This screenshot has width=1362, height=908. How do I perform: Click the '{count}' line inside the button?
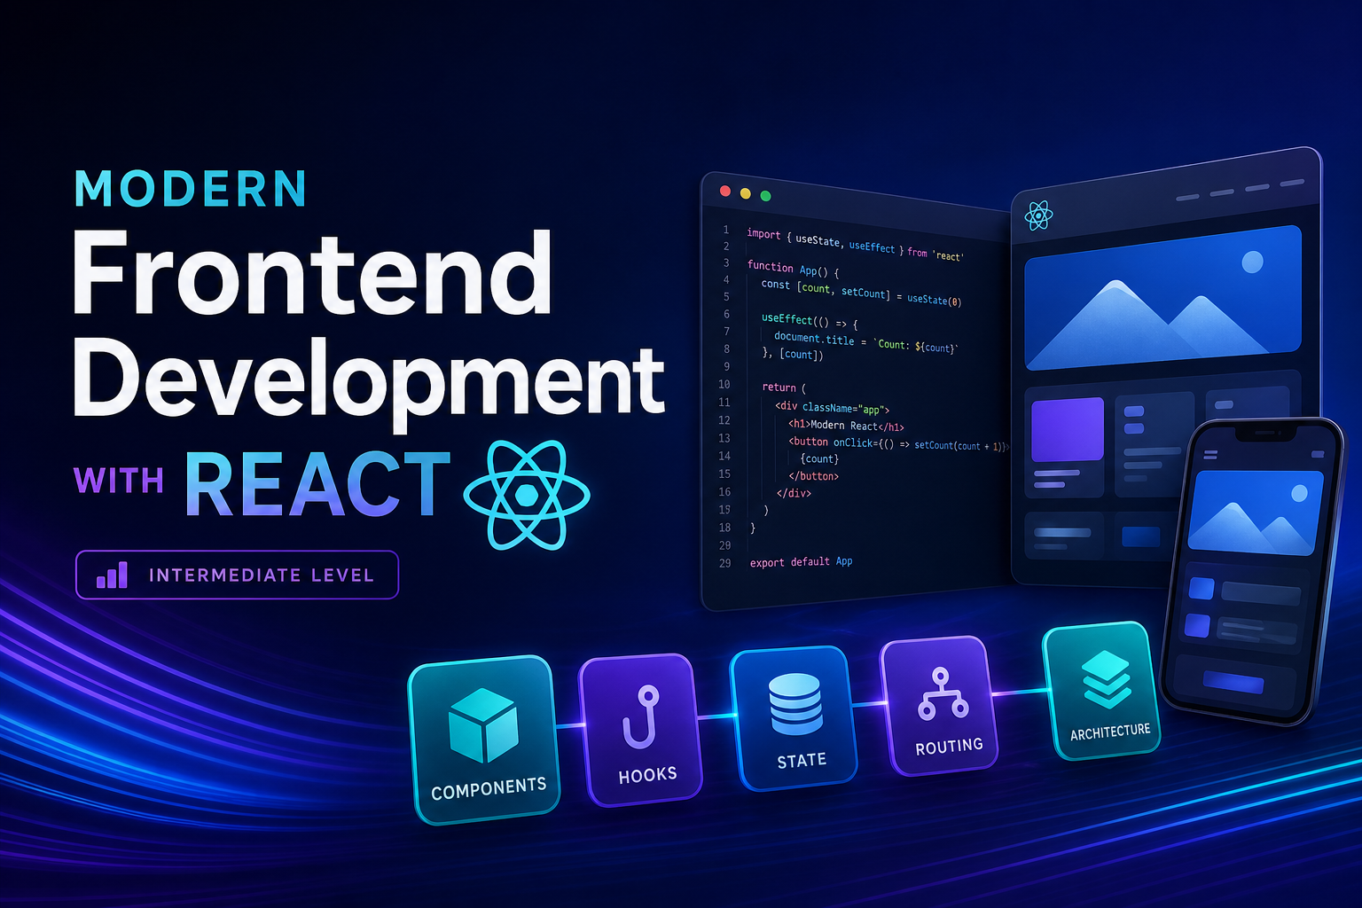click(819, 459)
